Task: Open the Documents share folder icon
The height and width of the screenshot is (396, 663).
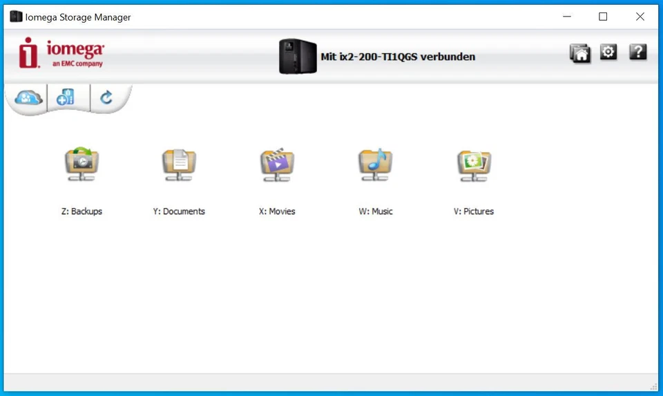Action: pos(180,165)
